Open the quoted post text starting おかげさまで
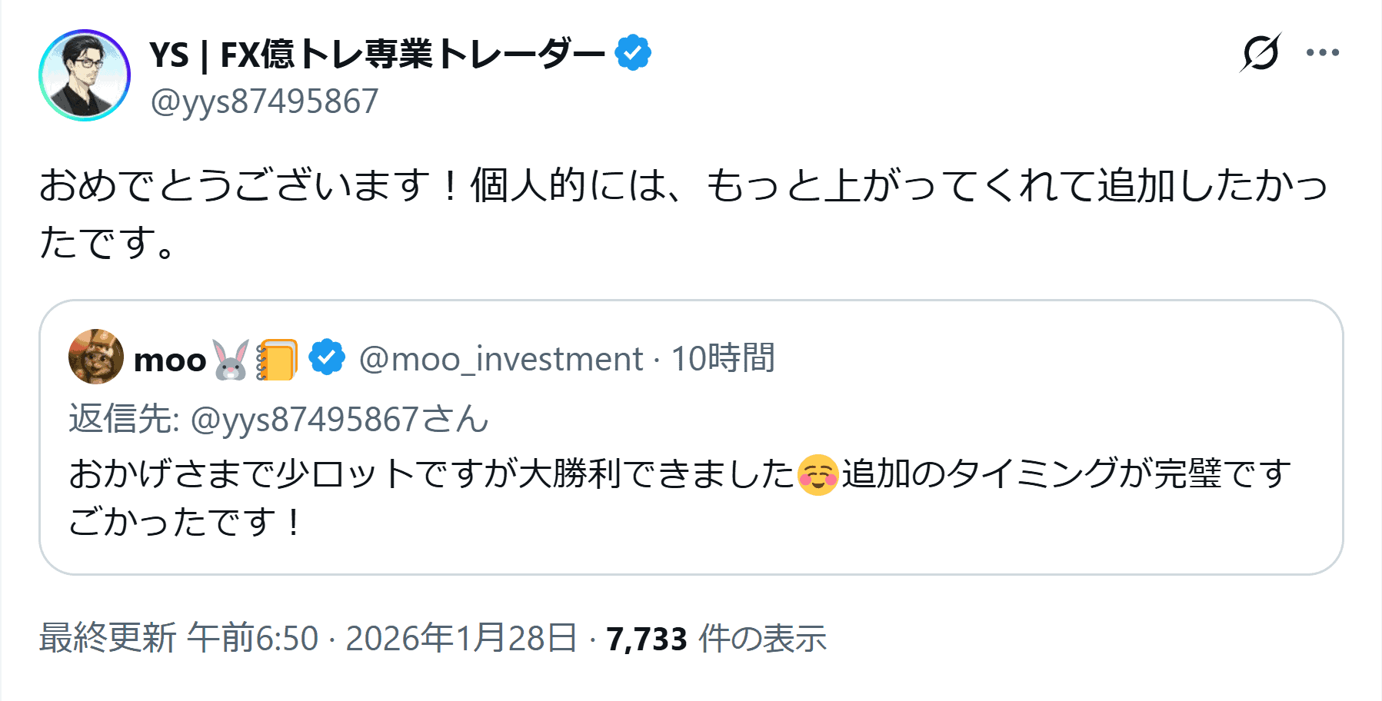Screen dimensions: 1382x701 pyautogui.click(x=431, y=475)
